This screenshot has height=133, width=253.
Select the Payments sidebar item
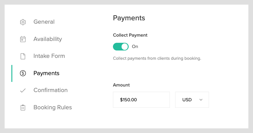[x=46, y=73]
